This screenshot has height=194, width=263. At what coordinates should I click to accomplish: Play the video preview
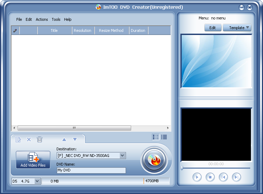(x=197, y=177)
